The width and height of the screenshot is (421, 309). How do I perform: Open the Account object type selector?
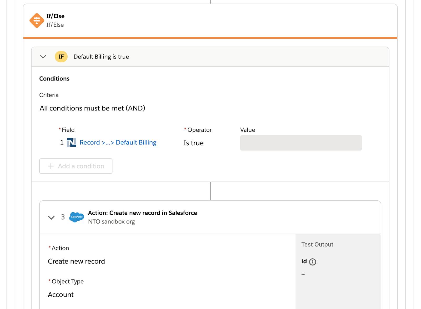pyautogui.click(x=61, y=294)
